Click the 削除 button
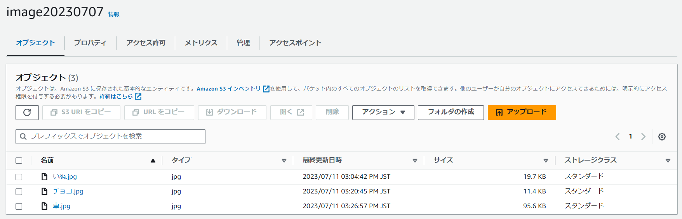 (332, 113)
